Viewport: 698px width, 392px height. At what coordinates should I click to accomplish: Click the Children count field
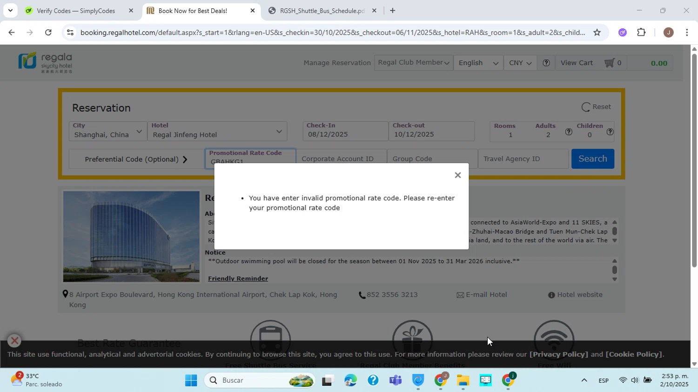590,135
